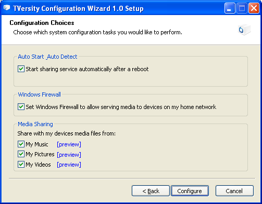Toggle the My Pictures checkbox
Screen dimensions: 262x204
coord(21,154)
